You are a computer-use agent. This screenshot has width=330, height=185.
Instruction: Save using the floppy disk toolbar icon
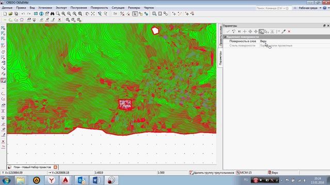coord(16,14)
